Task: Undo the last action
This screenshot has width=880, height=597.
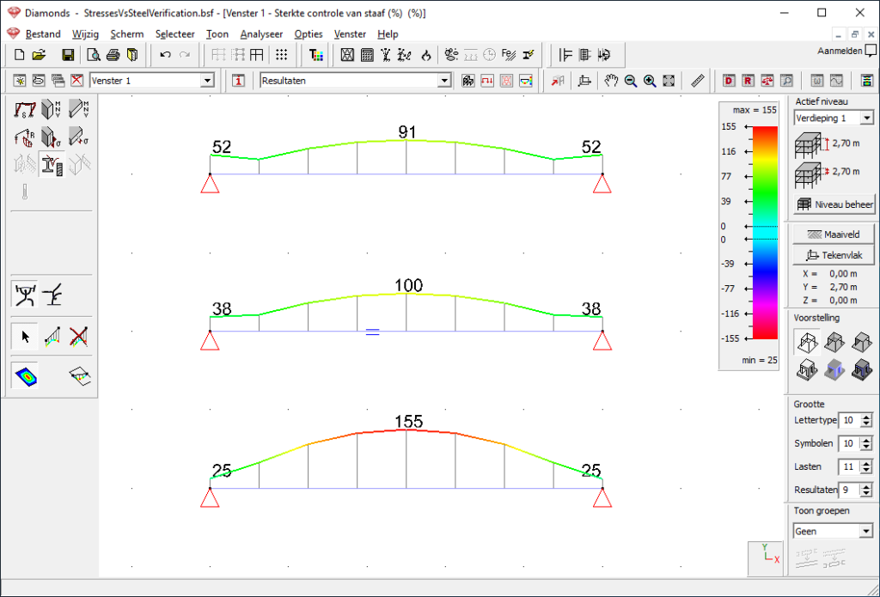Action: pyautogui.click(x=165, y=55)
